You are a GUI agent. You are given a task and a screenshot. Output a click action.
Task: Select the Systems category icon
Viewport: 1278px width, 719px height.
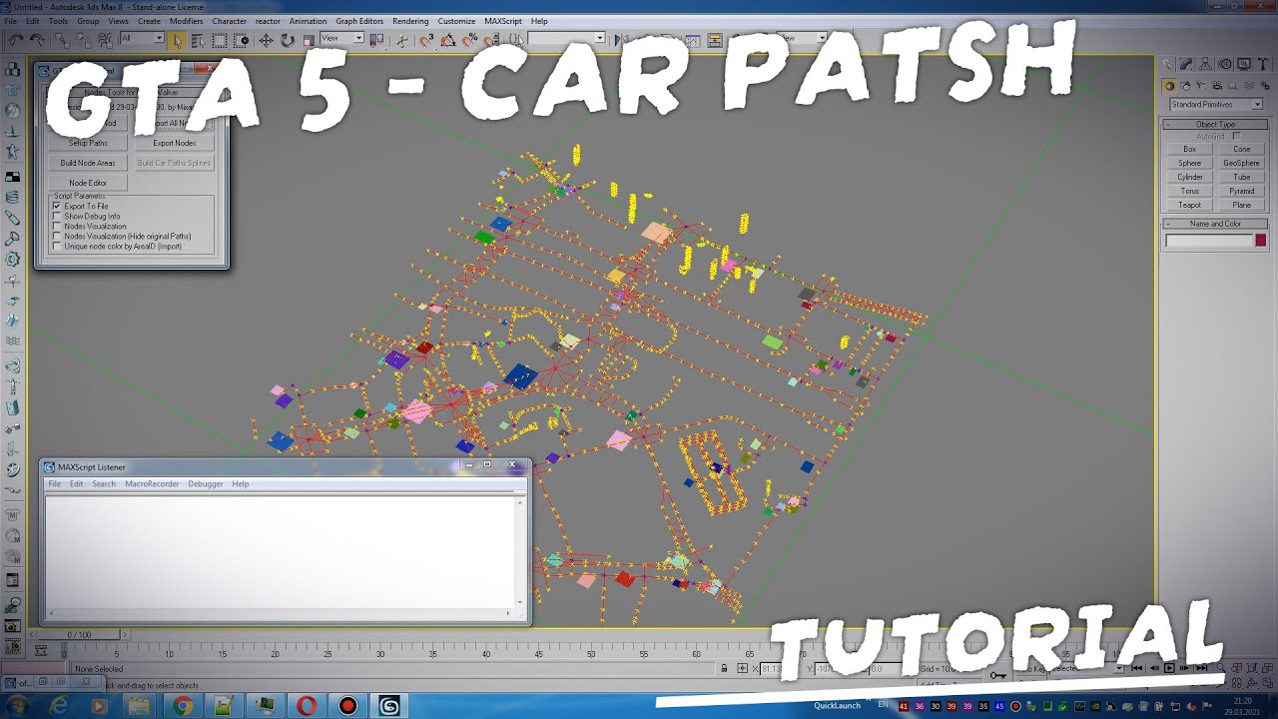tap(1266, 86)
